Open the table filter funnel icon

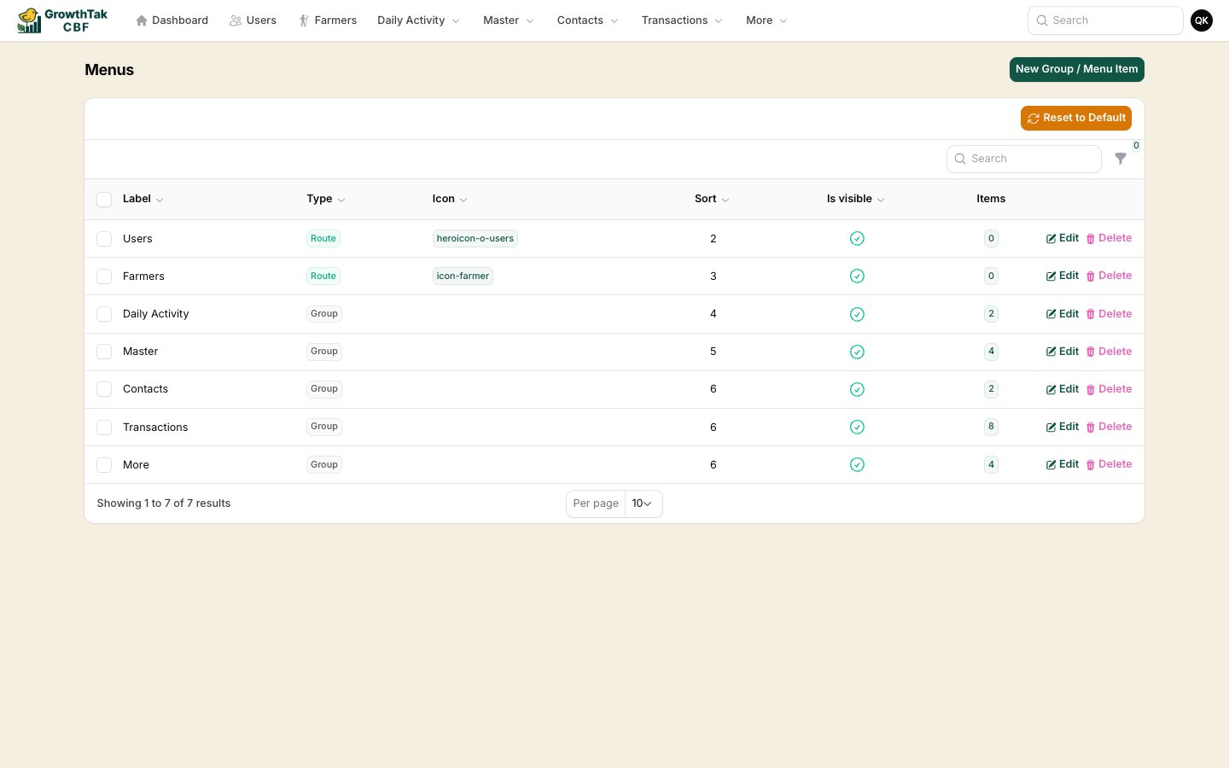click(x=1121, y=159)
